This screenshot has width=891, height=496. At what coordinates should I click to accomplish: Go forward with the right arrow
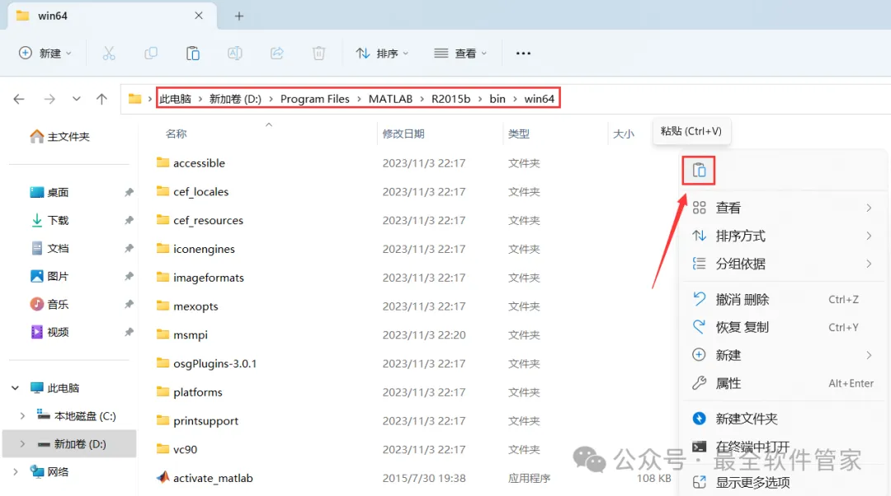coord(49,99)
